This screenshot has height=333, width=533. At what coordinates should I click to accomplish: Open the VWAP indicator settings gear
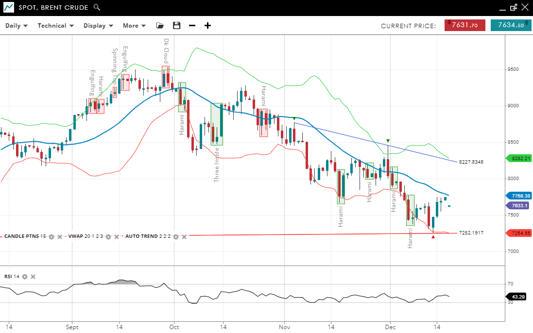(x=108, y=236)
